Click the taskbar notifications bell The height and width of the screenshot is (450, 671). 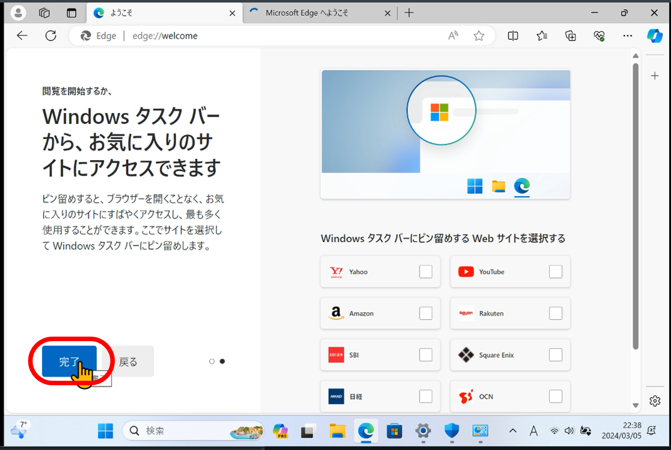651,430
